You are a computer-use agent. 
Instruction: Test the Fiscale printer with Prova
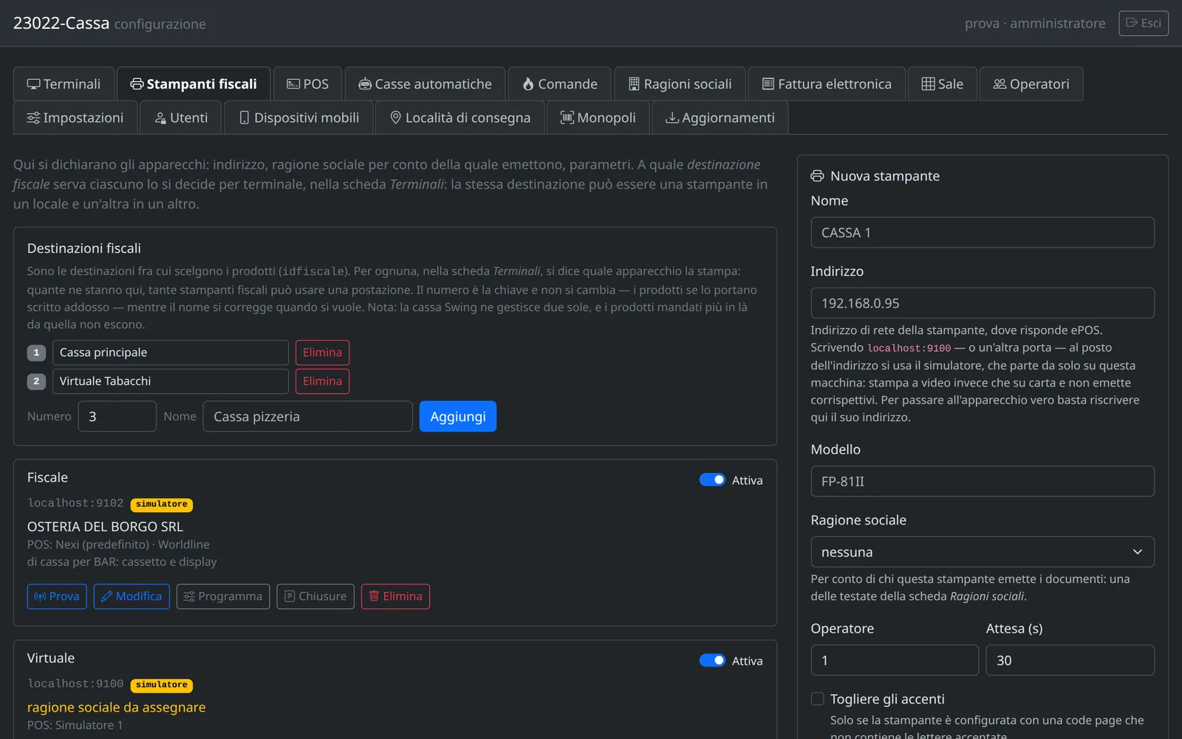click(57, 596)
